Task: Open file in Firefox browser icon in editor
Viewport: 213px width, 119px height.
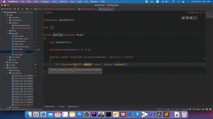Action: [187, 18]
